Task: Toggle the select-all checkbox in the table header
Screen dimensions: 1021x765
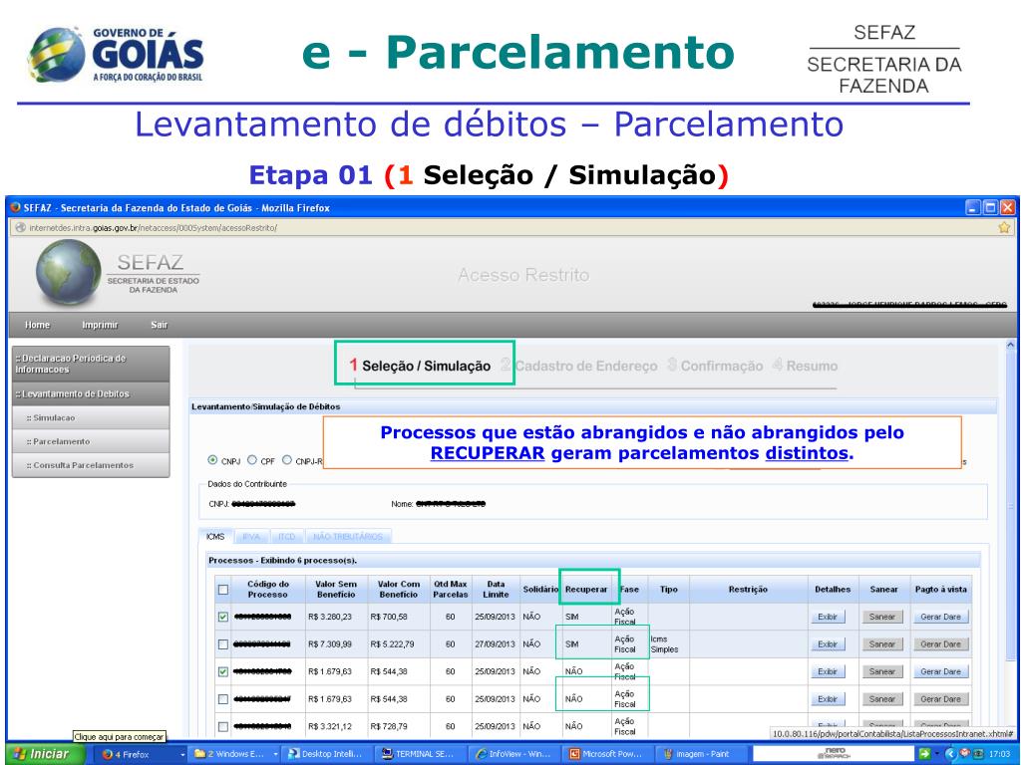Action: click(x=222, y=590)
